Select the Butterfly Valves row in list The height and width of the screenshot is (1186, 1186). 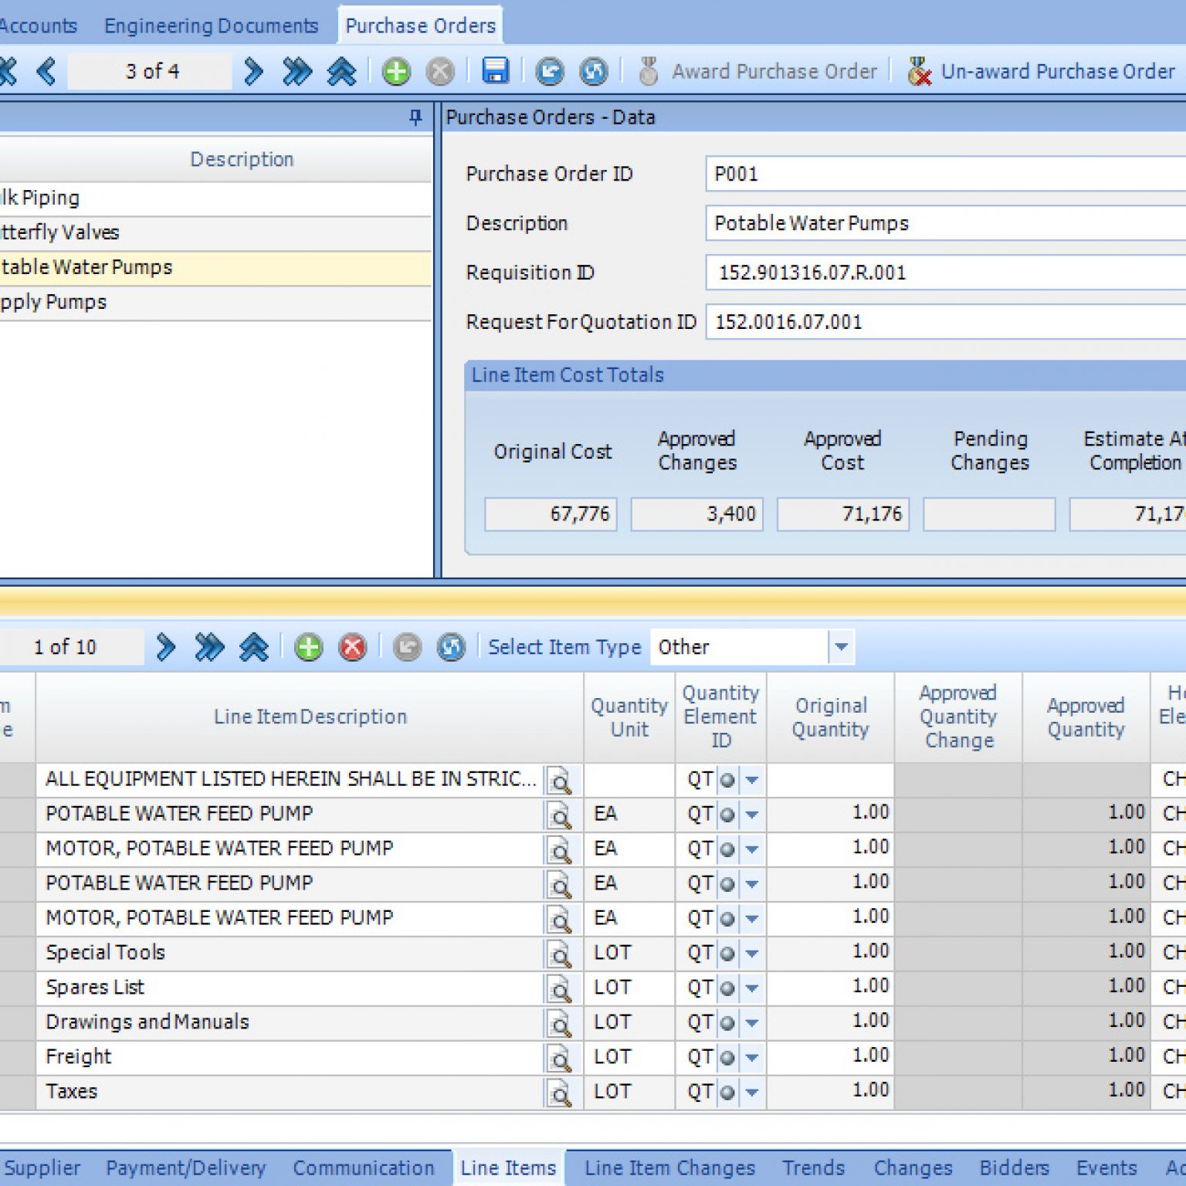tap(215, 232)
